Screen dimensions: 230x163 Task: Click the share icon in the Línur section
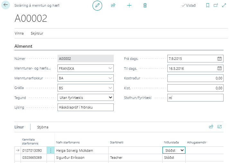[211, 127]
